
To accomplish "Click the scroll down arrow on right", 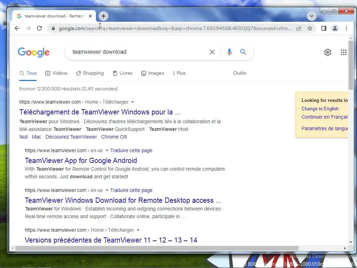I will click(351, 242).
